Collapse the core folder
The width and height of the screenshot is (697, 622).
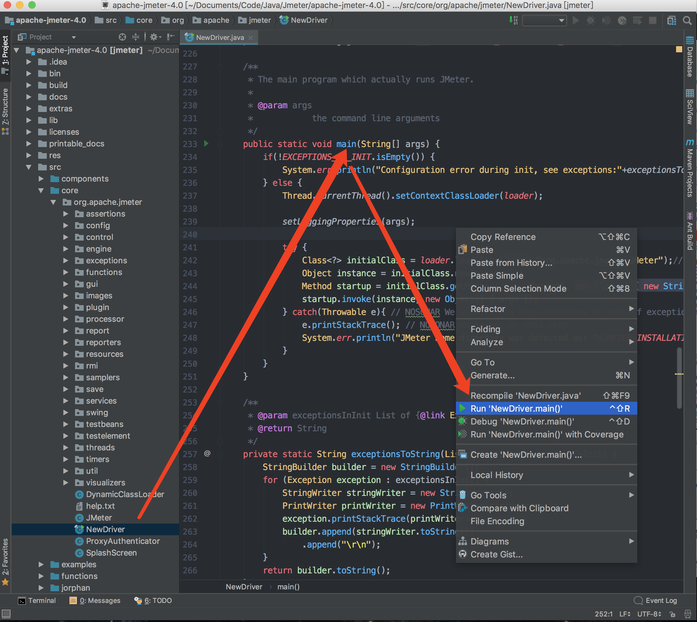(41, 190)
